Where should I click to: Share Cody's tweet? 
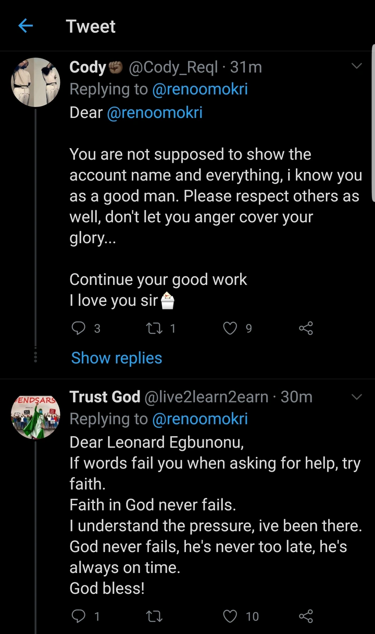point(306,328)
